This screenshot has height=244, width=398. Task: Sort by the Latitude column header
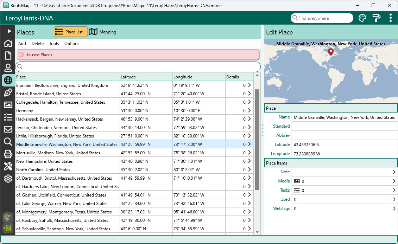(146, 77)
